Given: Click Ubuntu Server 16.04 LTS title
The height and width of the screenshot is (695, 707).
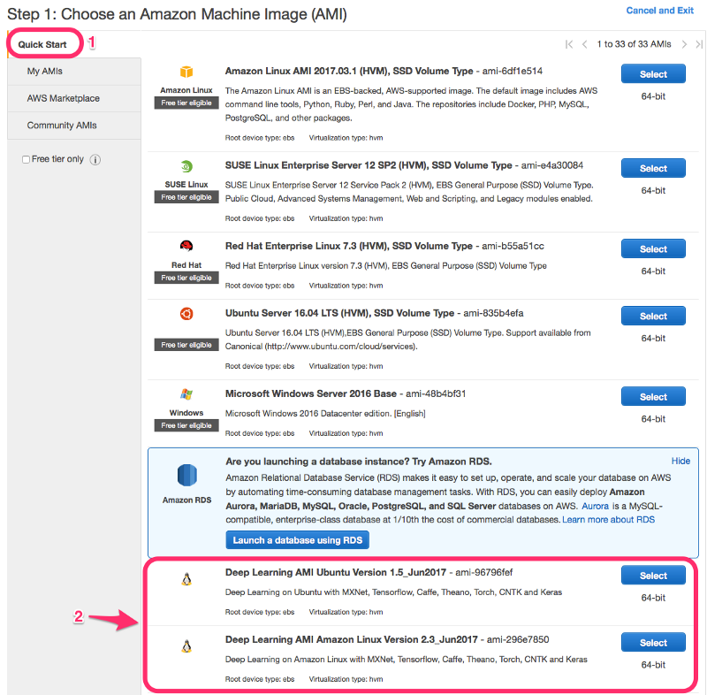Looking at the screenshot, I should [339, 313].
